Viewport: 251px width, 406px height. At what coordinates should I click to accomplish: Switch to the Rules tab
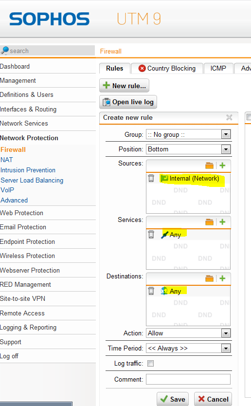pyautogui.click(x=115, y=68)
